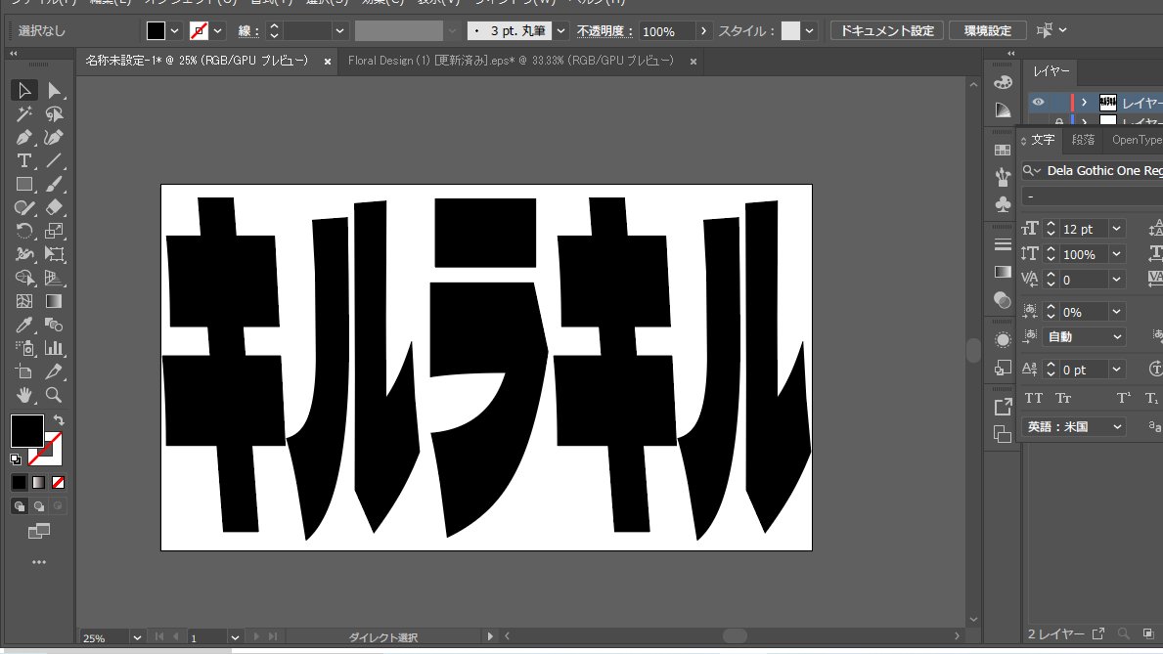Toggle Small Caps Tr button

pyautogui.click(x=1063, y=398)
